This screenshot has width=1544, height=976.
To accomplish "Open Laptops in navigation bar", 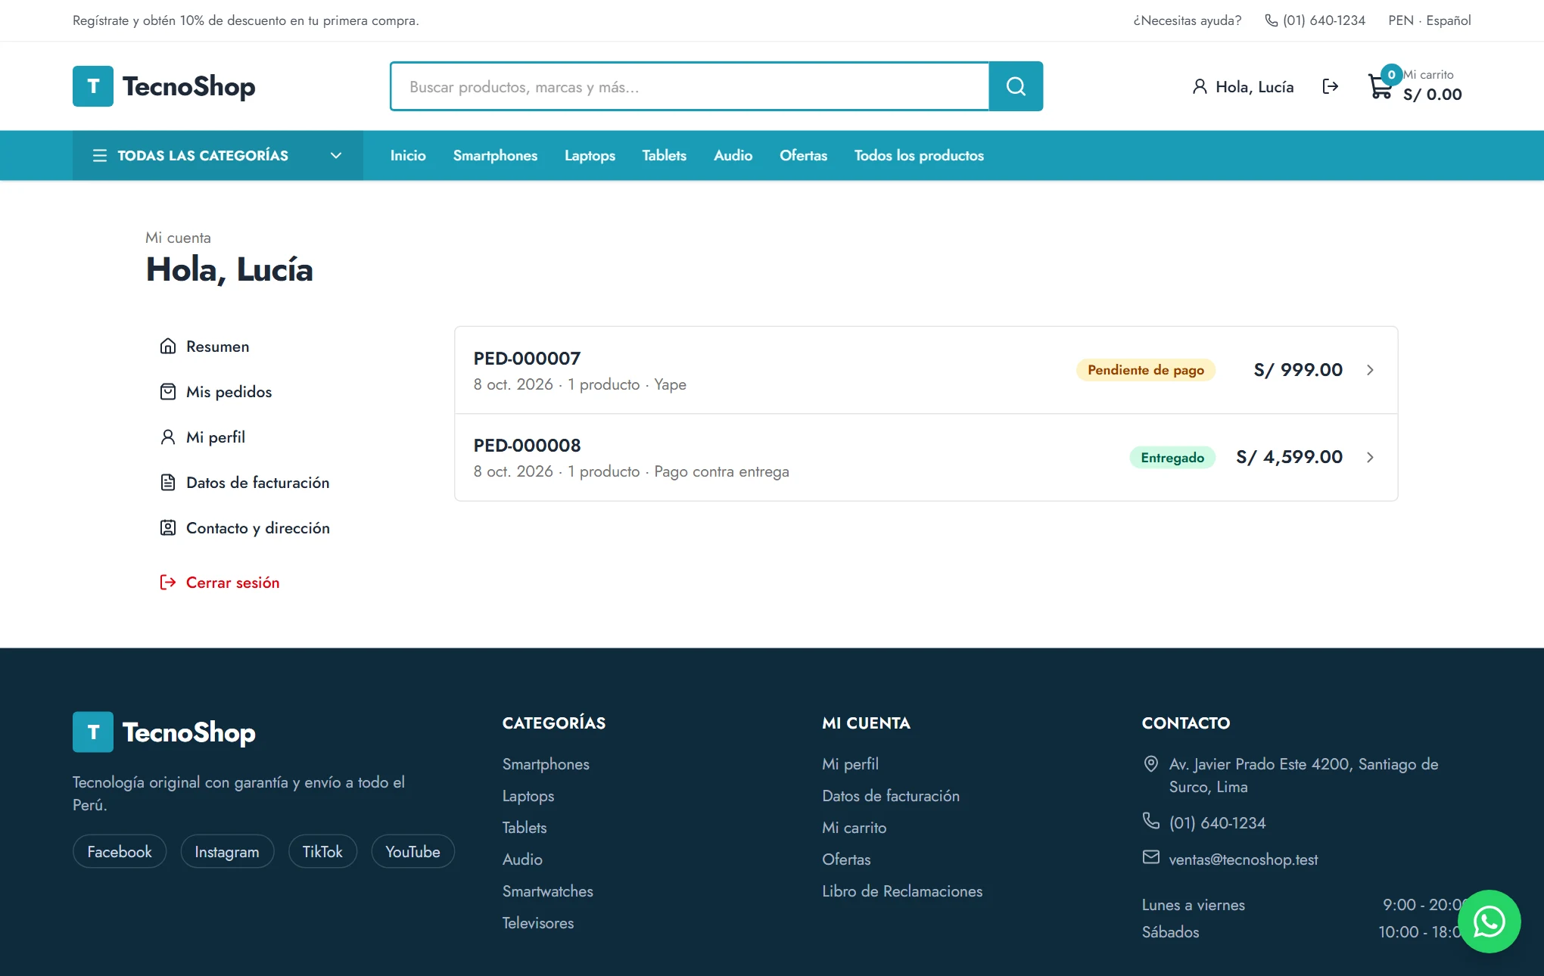I will 590,155.
